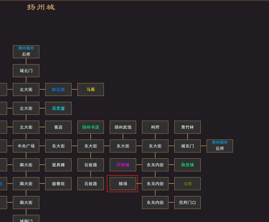The width and height of the screenshot is (269, 222).
Task: Open the 扬州书店 bookstore node
Action: click(x=91, y=127)
